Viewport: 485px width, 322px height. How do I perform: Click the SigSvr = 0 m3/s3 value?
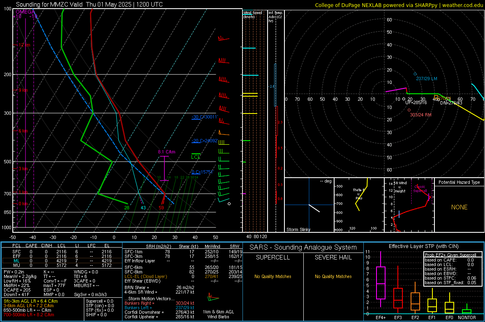click(90, 294)
